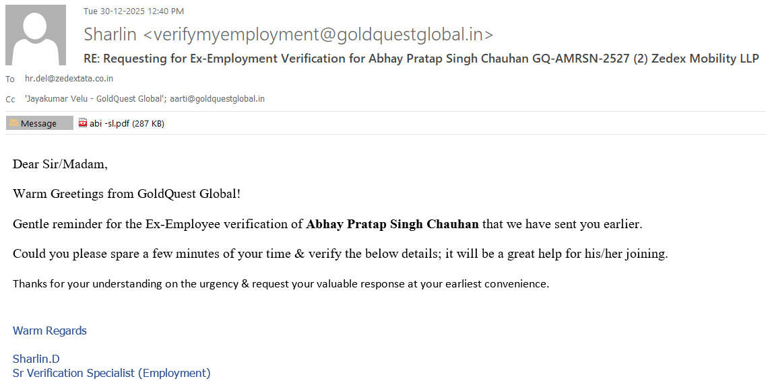Screen dimensions: 766x381
Task: Click the sender's avatar picture
Action: pyautogui.click(x=36, y=35)
